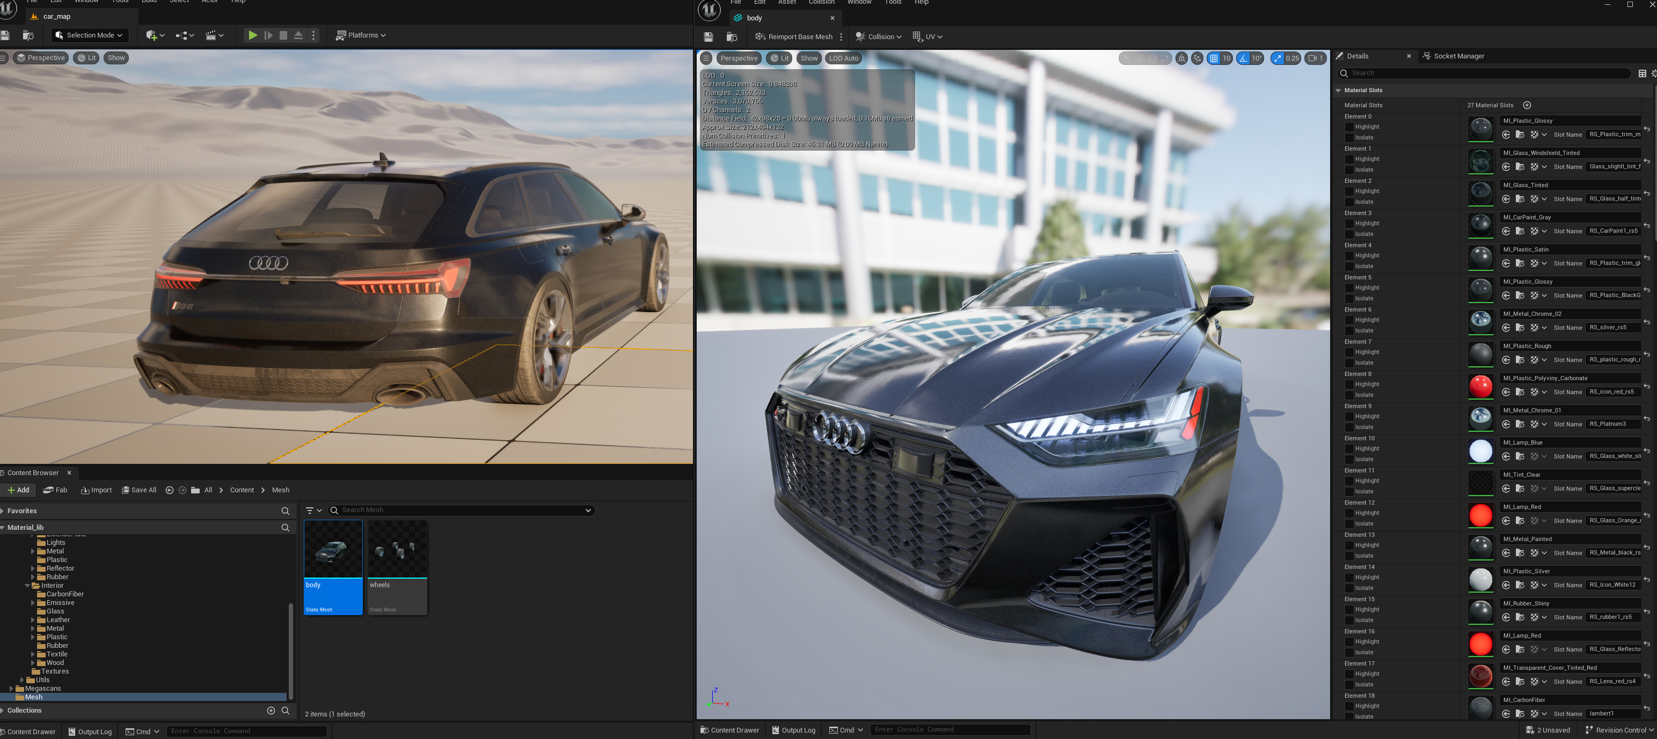Open UV dropdown in body editor
The width and height of the screenshot is (1657, 739).
(x=927, y=37)
